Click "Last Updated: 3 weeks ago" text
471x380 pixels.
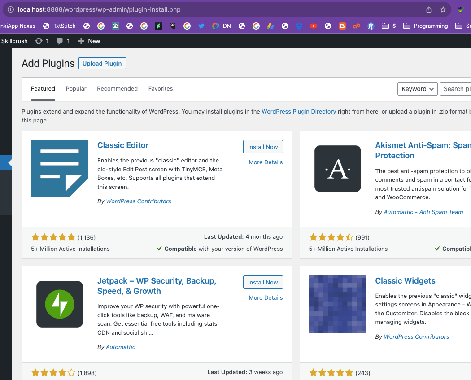click(x=245, y=372)
